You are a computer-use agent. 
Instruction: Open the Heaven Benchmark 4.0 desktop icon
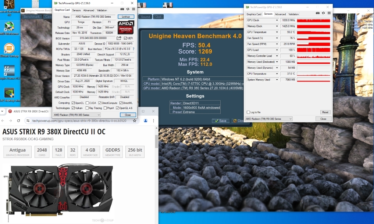click(9, 8)
